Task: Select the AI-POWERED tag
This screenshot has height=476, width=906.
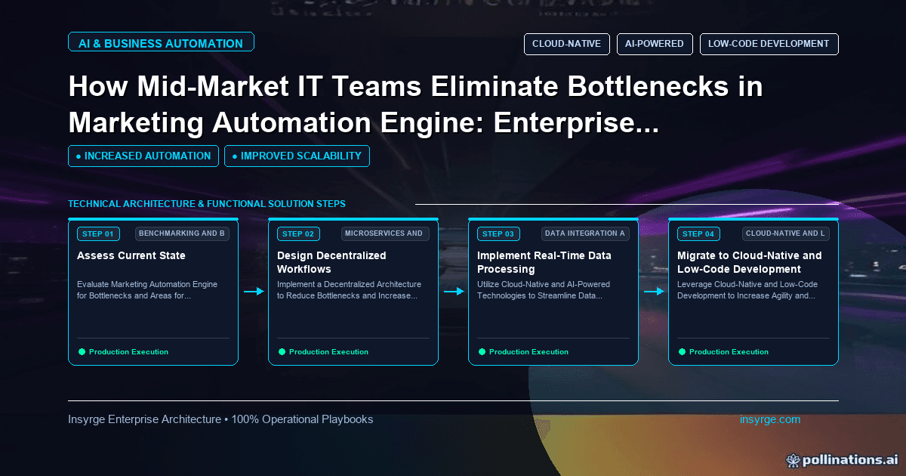Action: [654, 44]
